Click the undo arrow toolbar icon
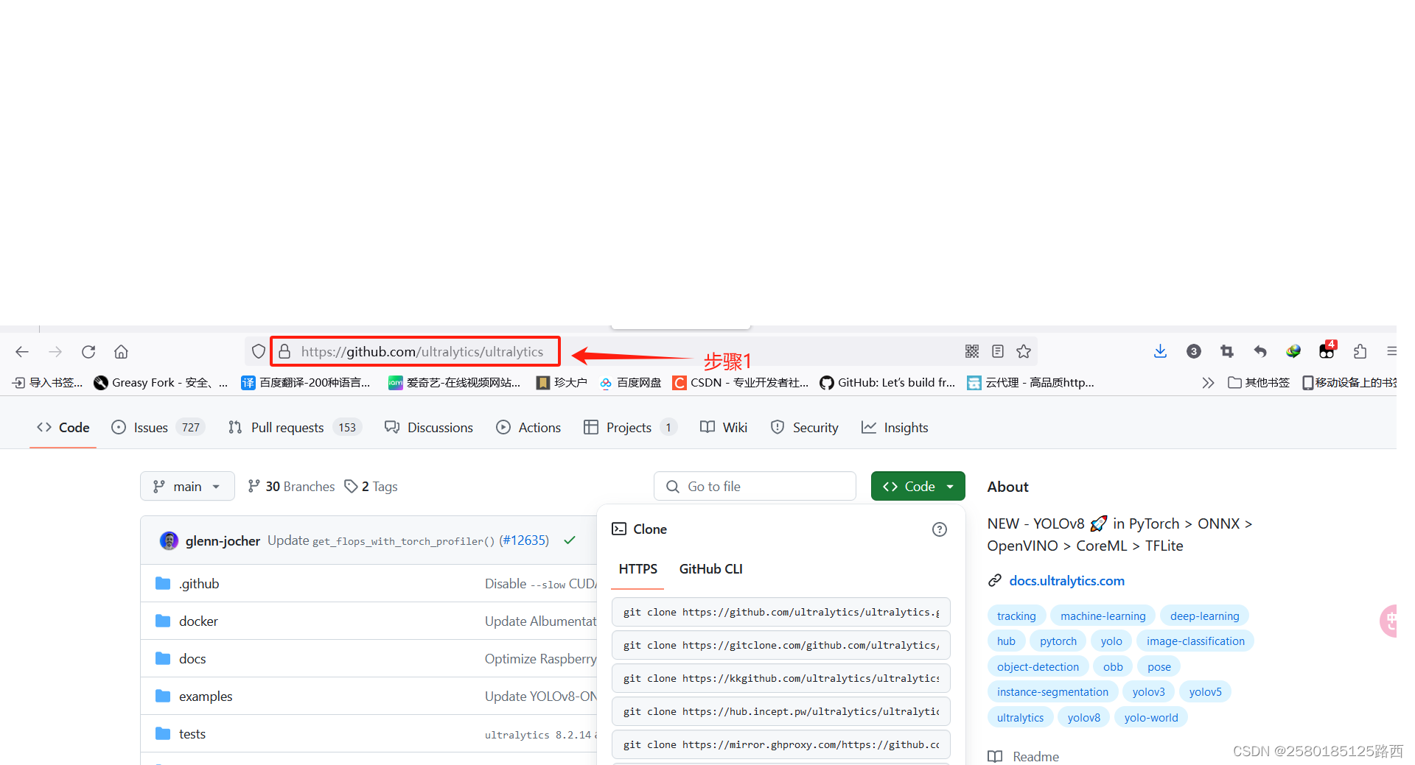Screen dimensions: 1415x765 1260,351
